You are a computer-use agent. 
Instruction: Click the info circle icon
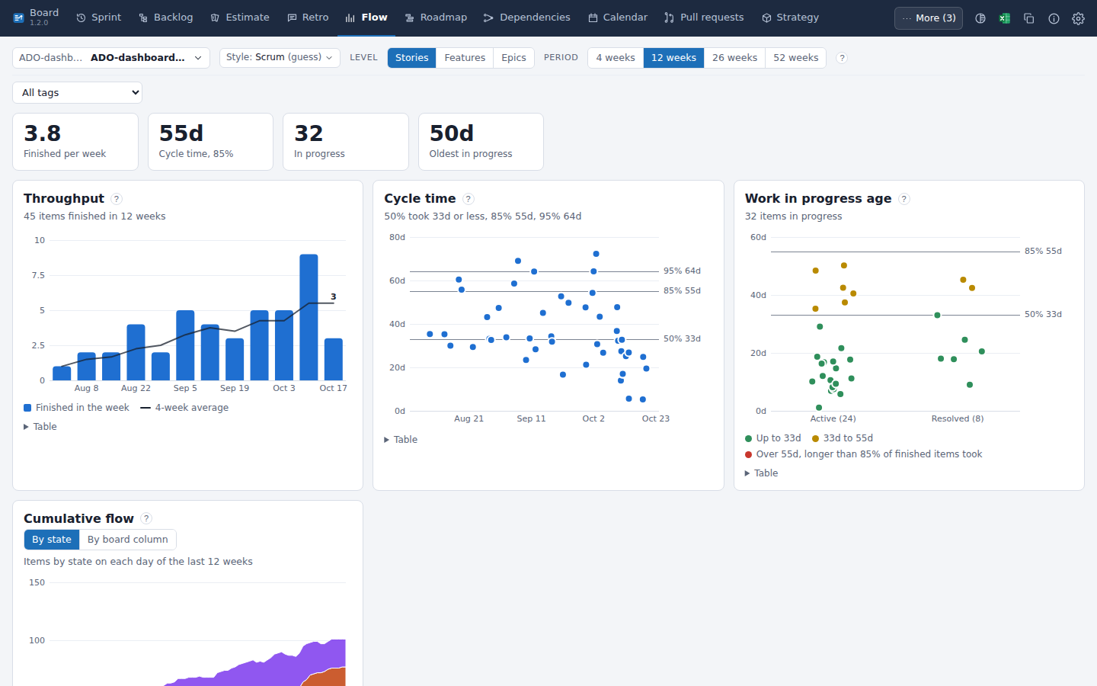pyautogui.click(x=1054, y=18)
